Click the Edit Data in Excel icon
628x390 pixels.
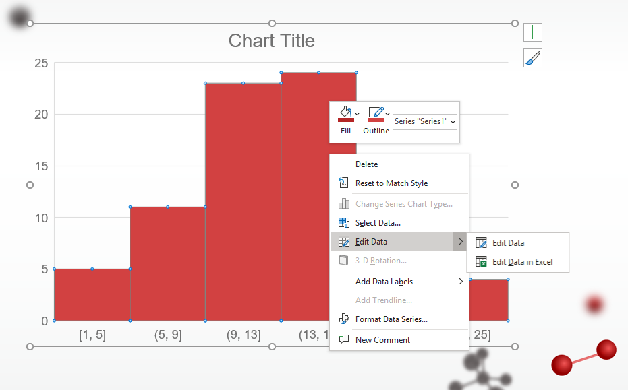point(482,261)
